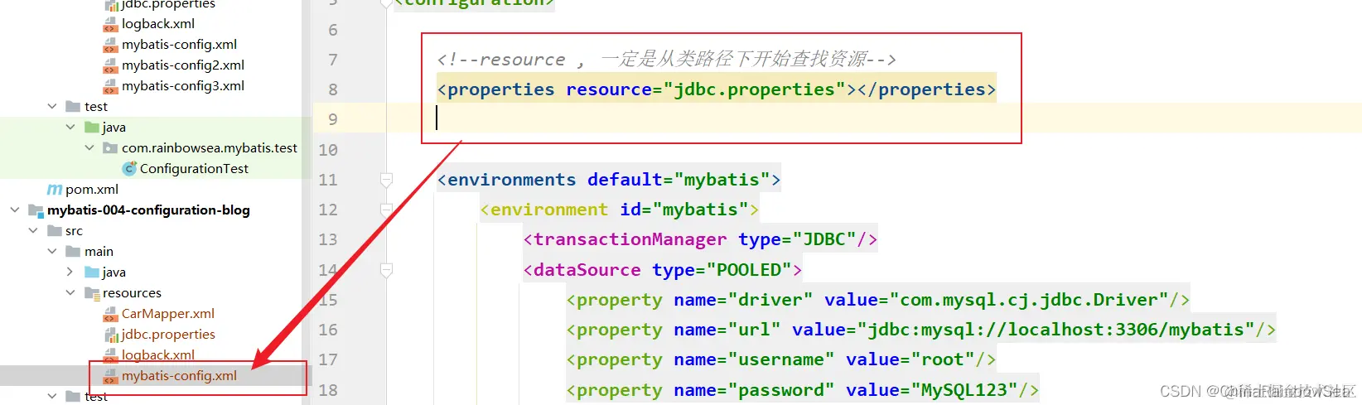Click the CarMapper.xml file icon
This screenshot has height=405, width=1362.
coord(110,314)
